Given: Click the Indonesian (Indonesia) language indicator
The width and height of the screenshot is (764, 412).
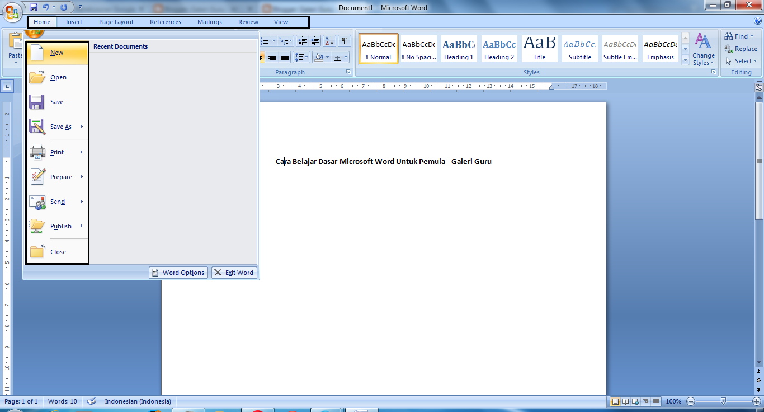Looking at the screenshot, I should (x=138, y=401).
